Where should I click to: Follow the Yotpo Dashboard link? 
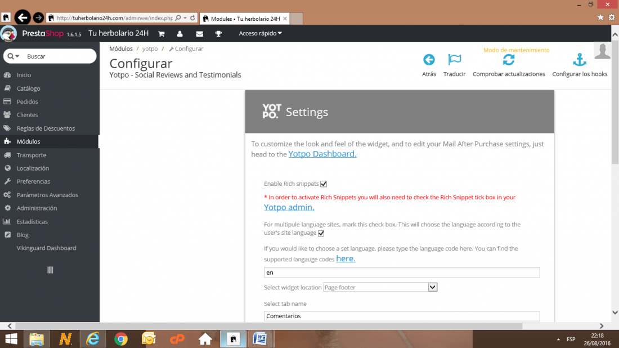point(322,154)
